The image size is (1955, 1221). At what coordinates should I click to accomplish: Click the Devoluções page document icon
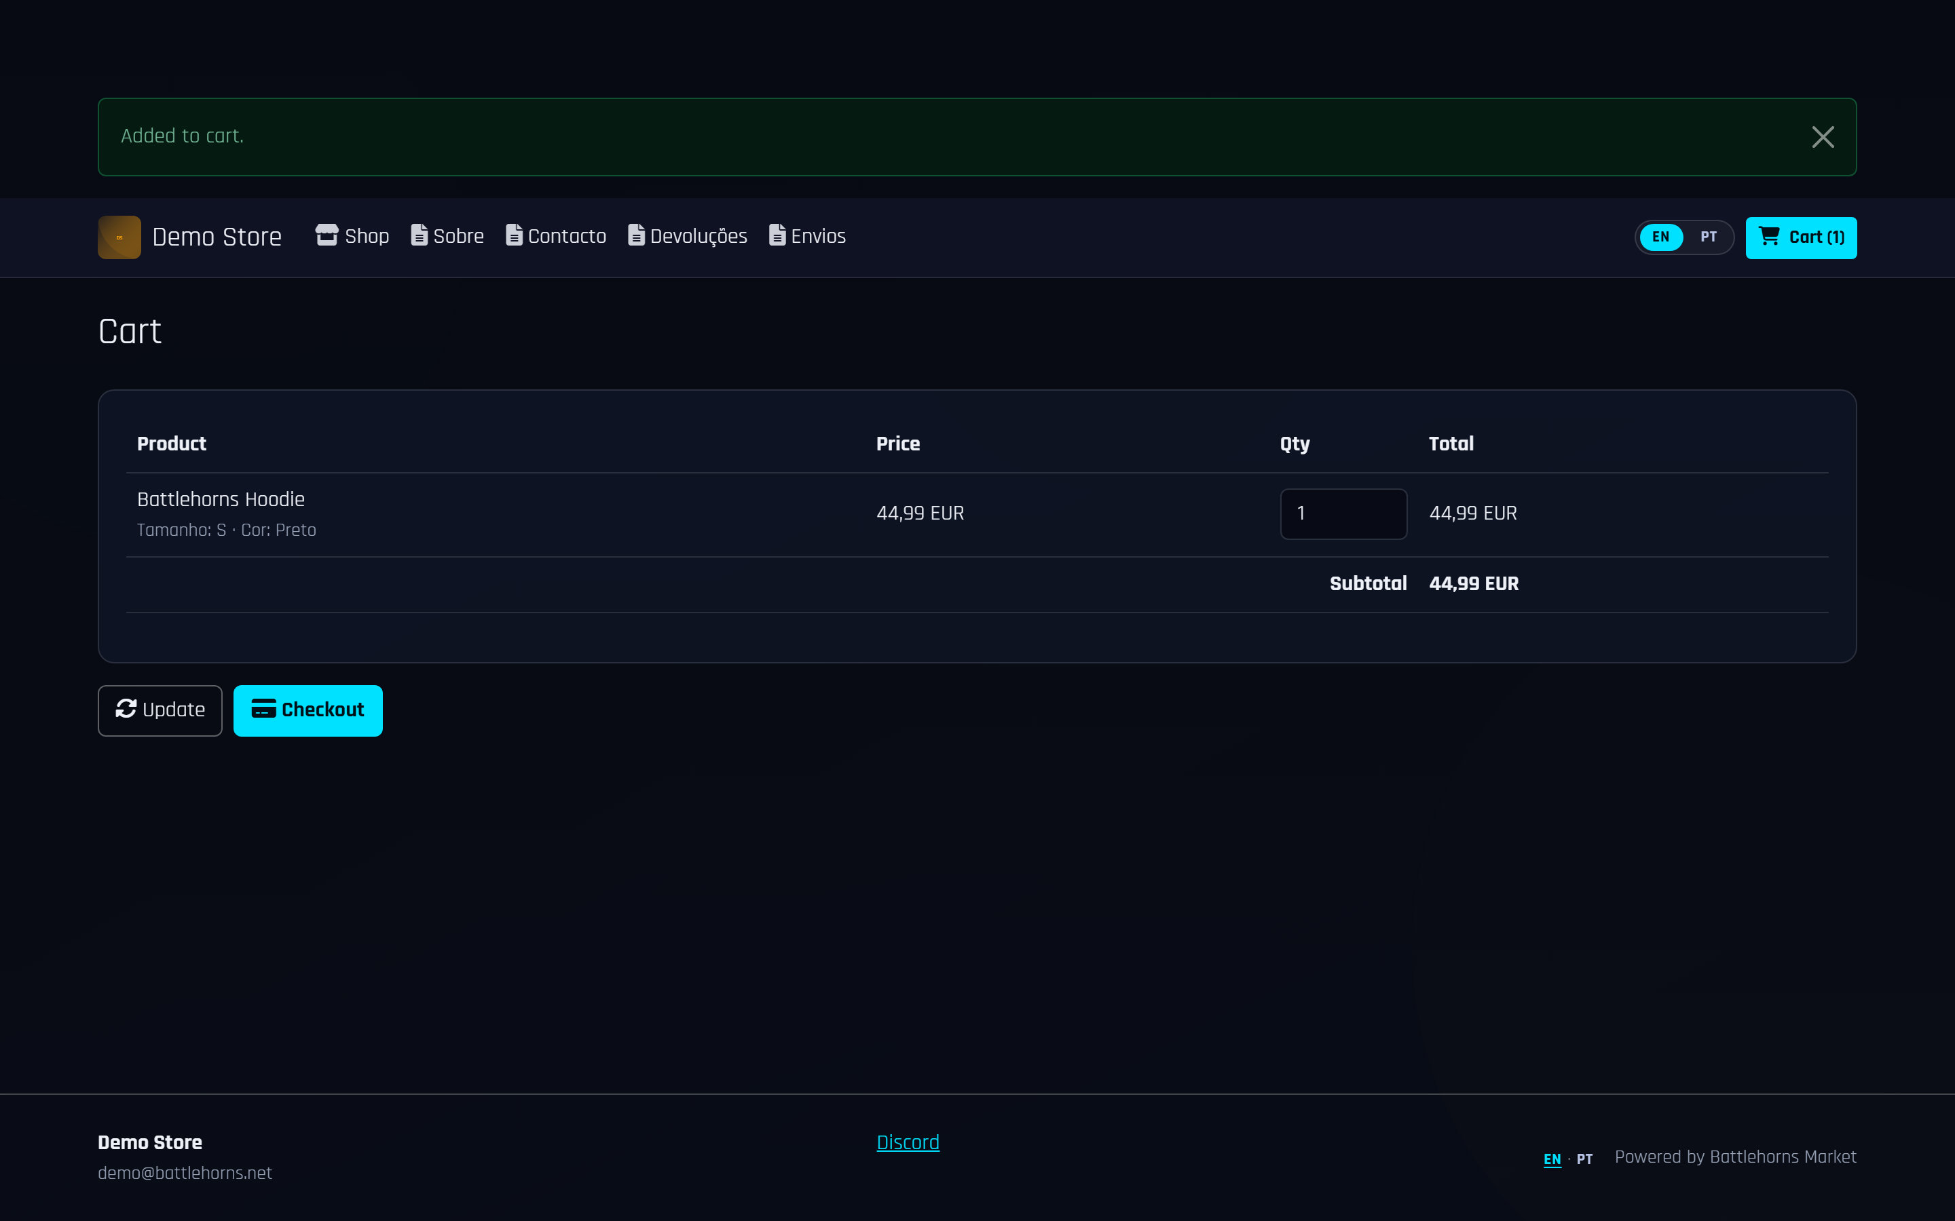click(637, 235)
